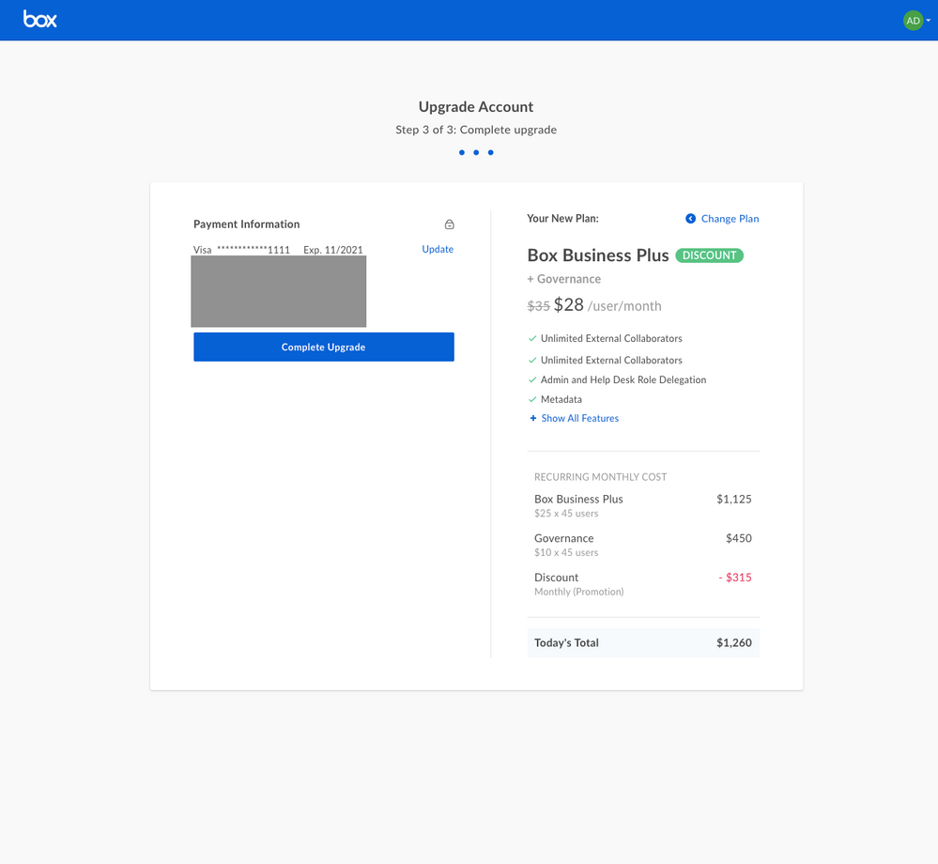Viewport: 938px width, 864px height.
Task: Click the checkmark next to Metadata
Action: (532, 400)
